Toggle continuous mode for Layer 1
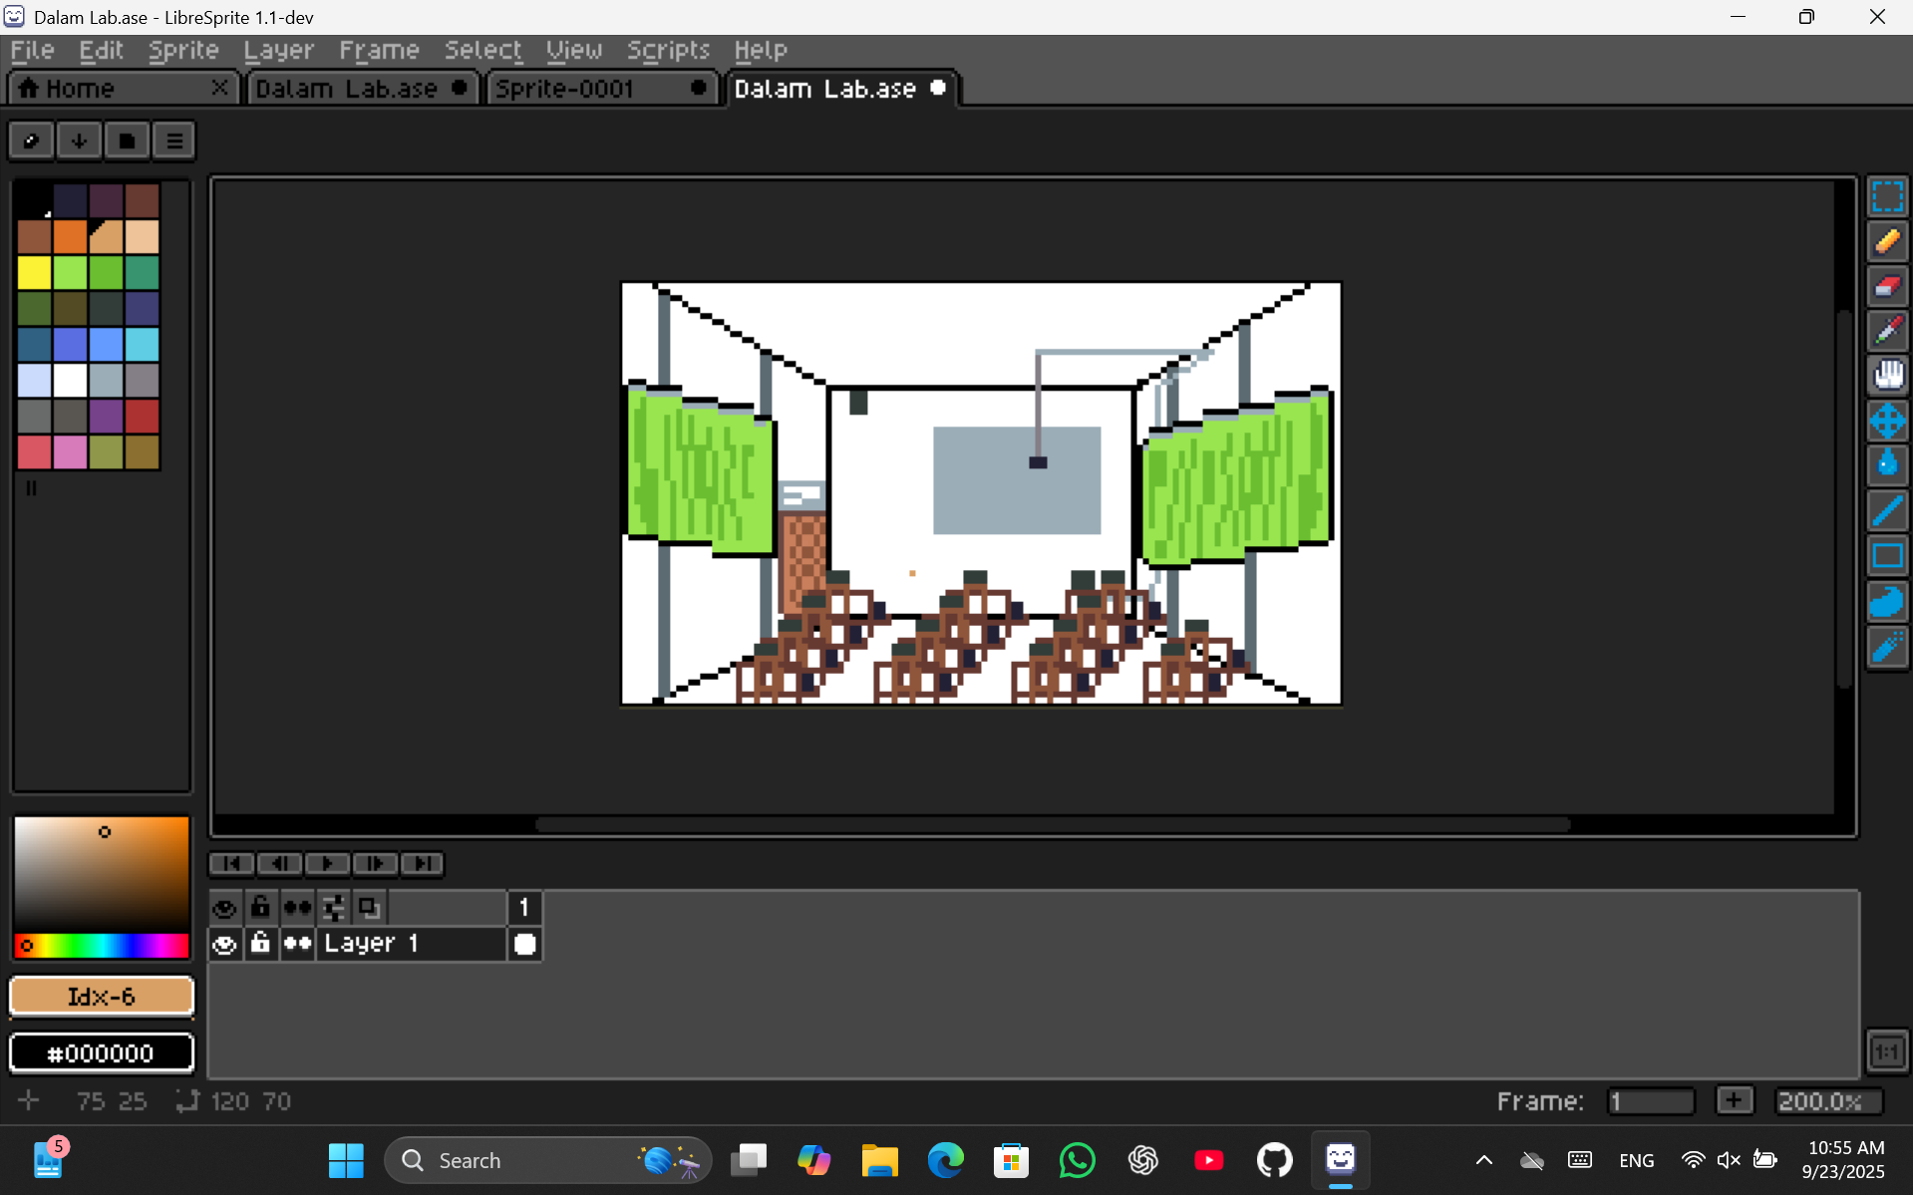This screenshot has height=1195, width=1913. (297, 944)
